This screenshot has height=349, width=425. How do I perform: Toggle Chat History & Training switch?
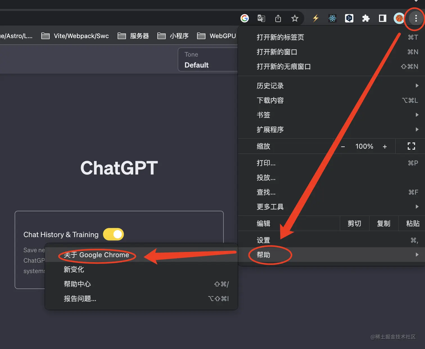pyautogui.click(x=113, y=234)
